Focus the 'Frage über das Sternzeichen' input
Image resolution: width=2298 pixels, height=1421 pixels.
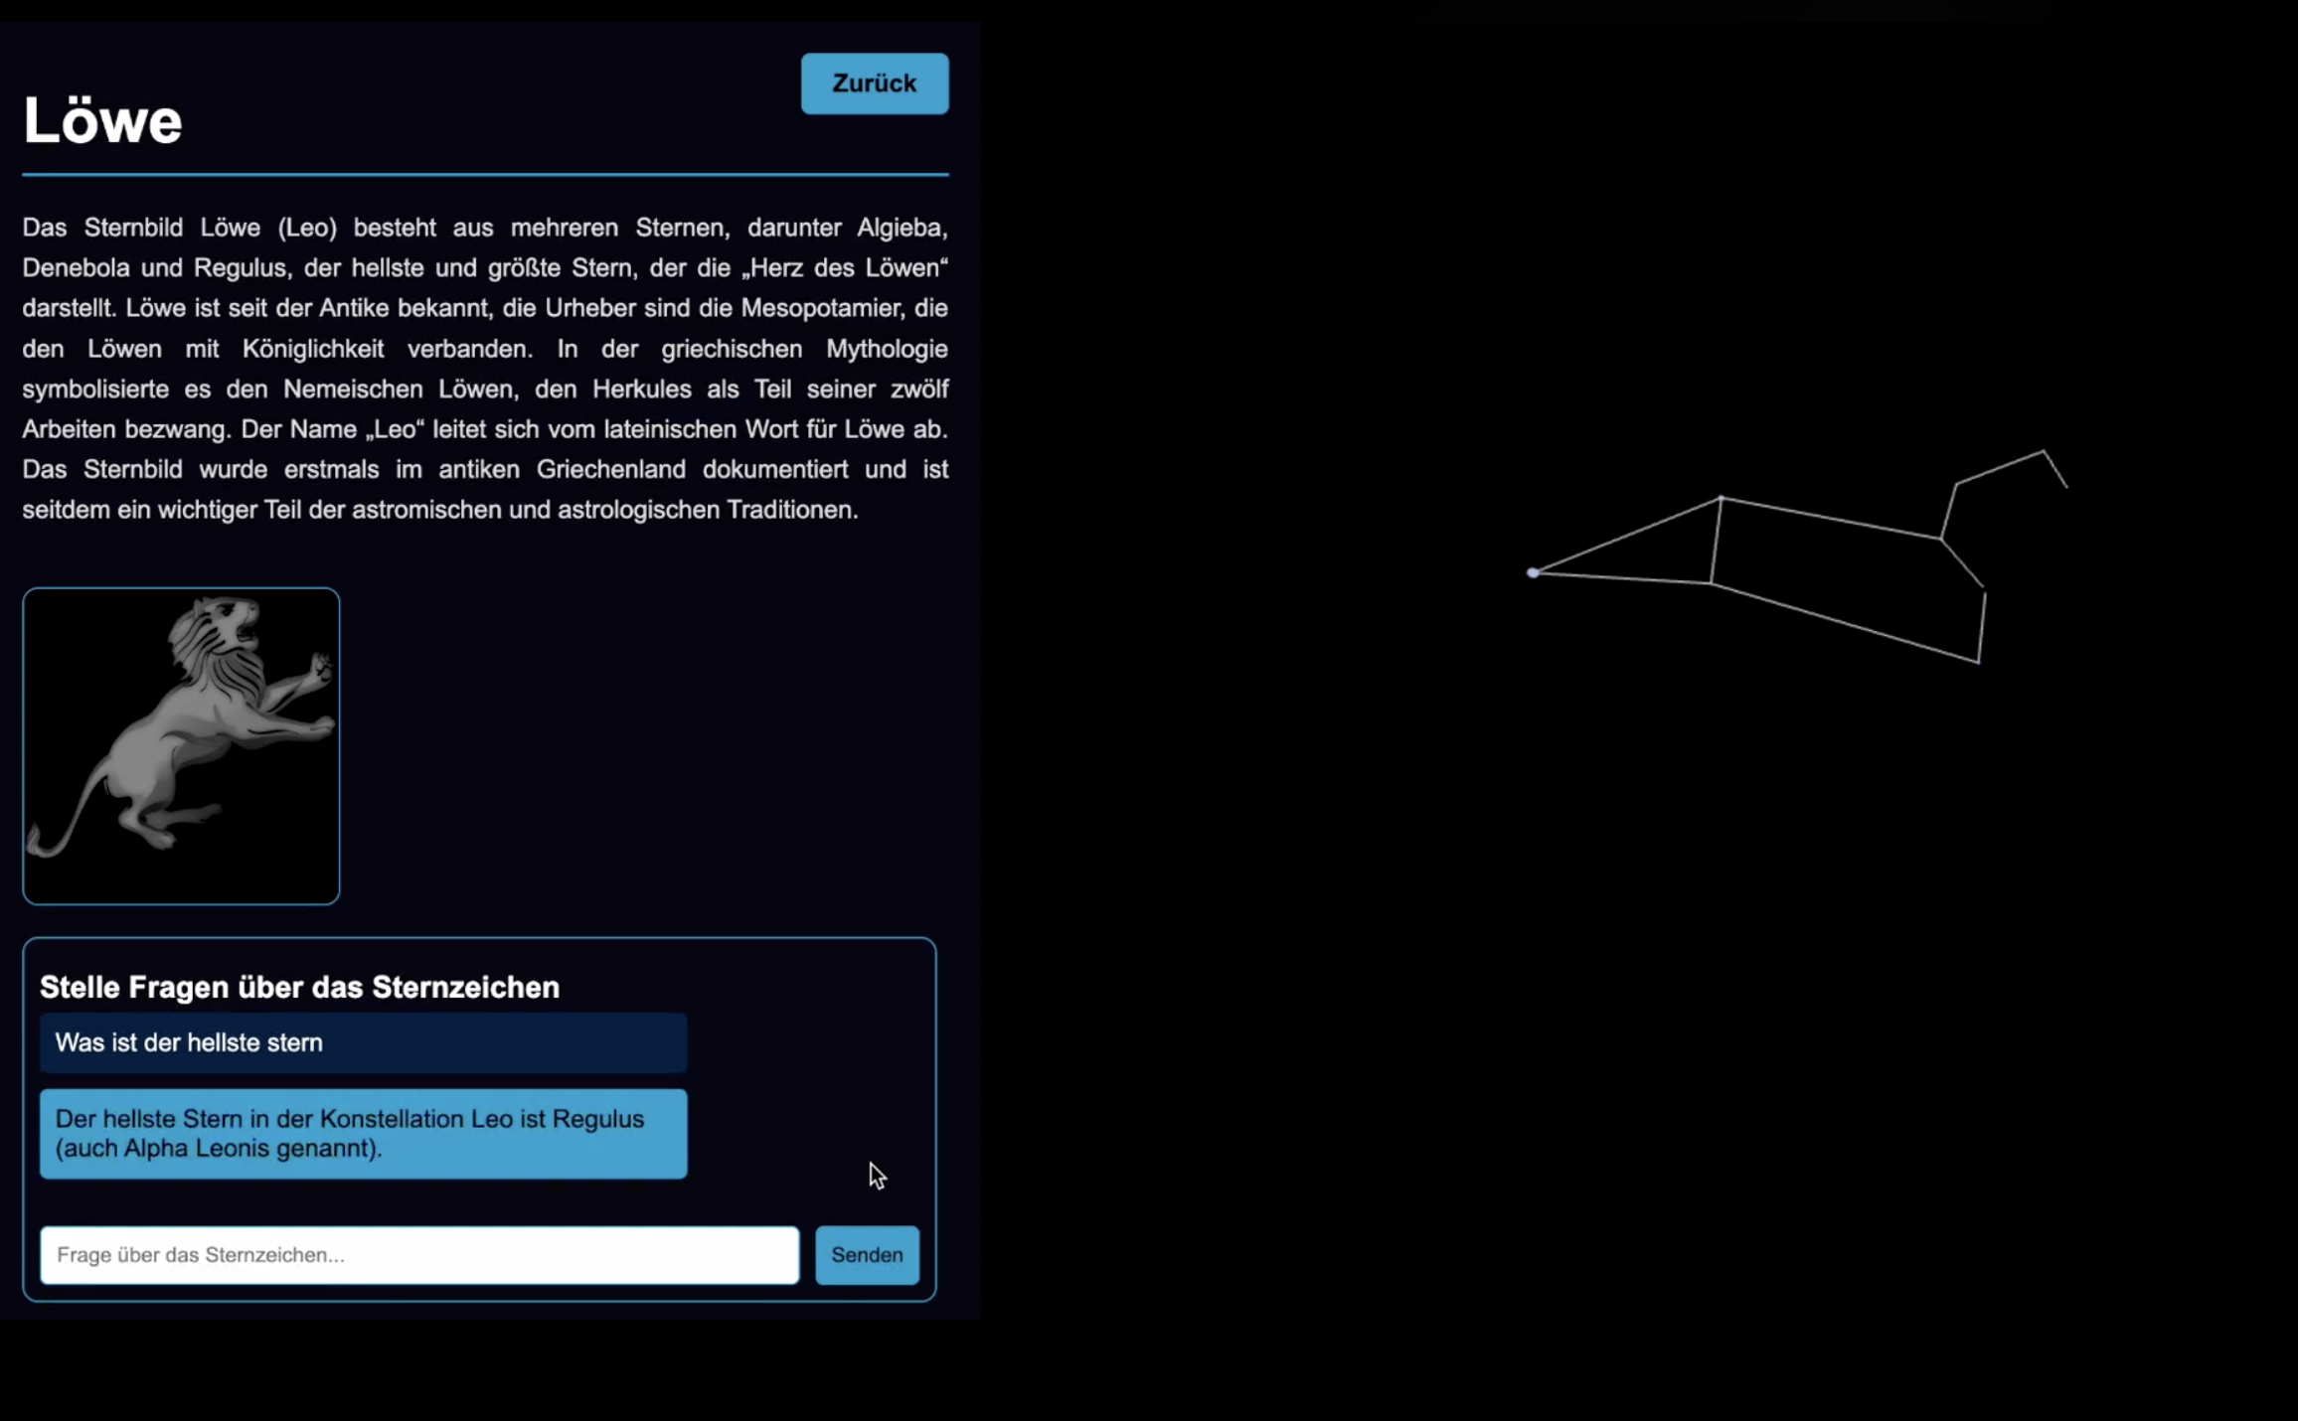(x=418, y=1255)
